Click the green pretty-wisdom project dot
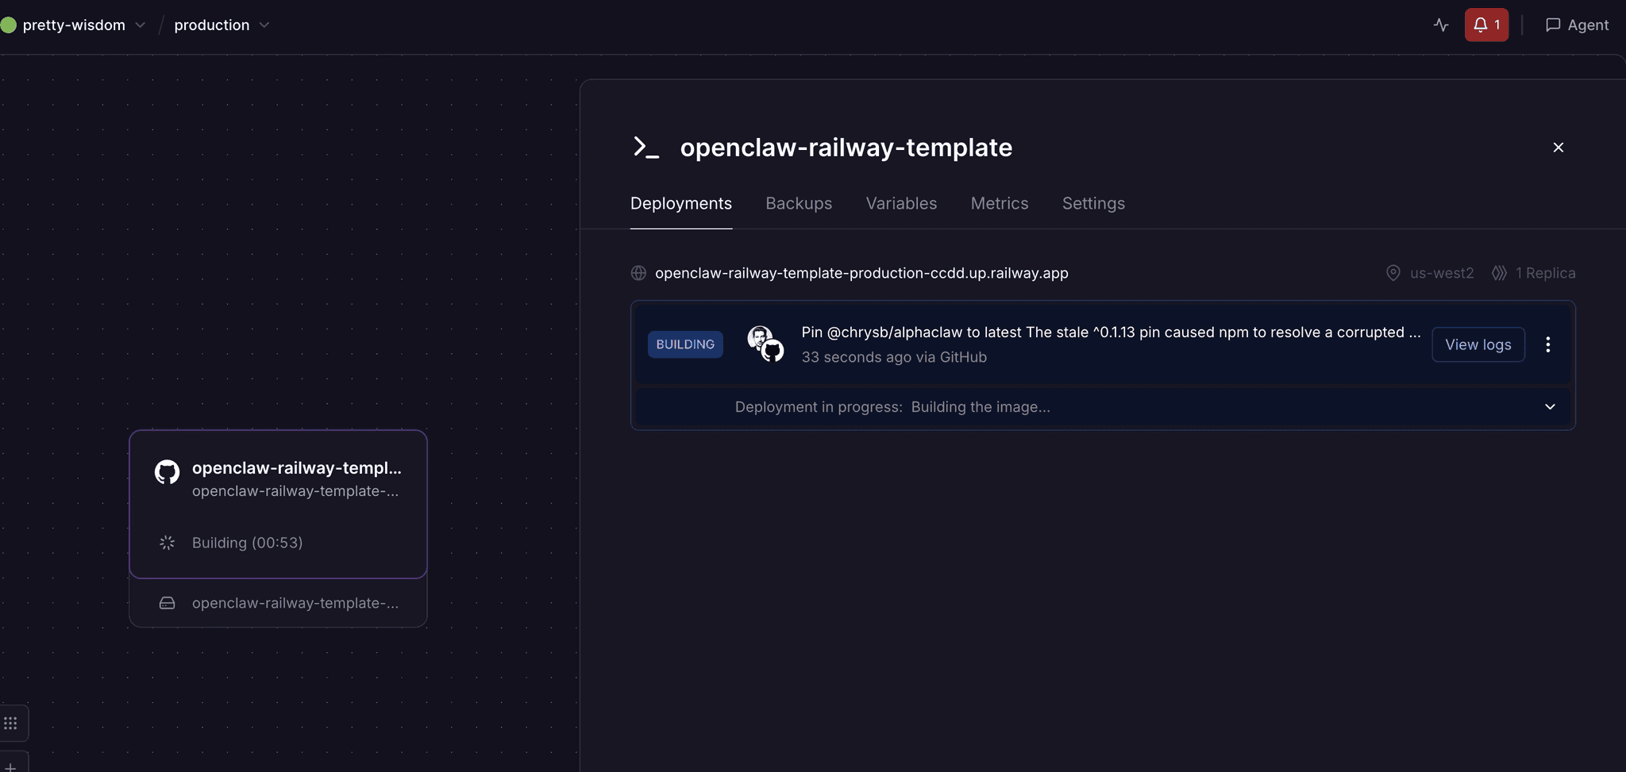The height and width of the screenshot is (772, 1626). point(9,25)
